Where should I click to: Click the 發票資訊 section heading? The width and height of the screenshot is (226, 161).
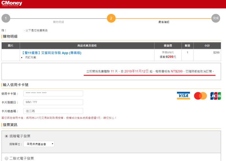pos(10,125)
